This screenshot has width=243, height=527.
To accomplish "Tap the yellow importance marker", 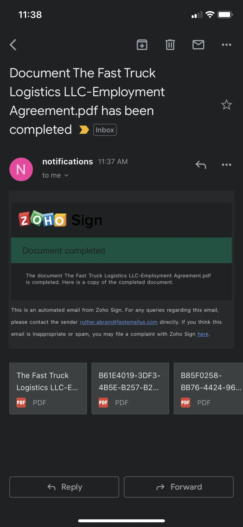I will [x=84, y=130].
